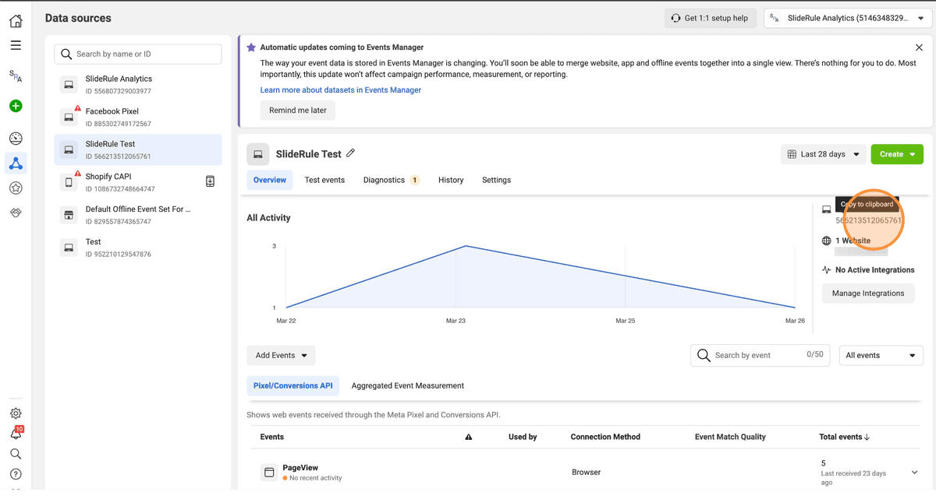Open the Overview gauge icon in rail
Screen dimensions: 936x499
click(16, 139)
